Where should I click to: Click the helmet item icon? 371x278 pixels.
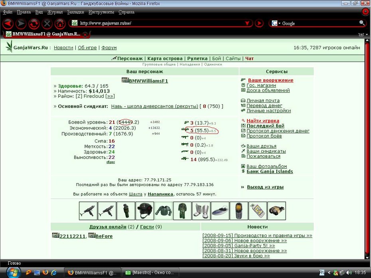coord(145,211)
